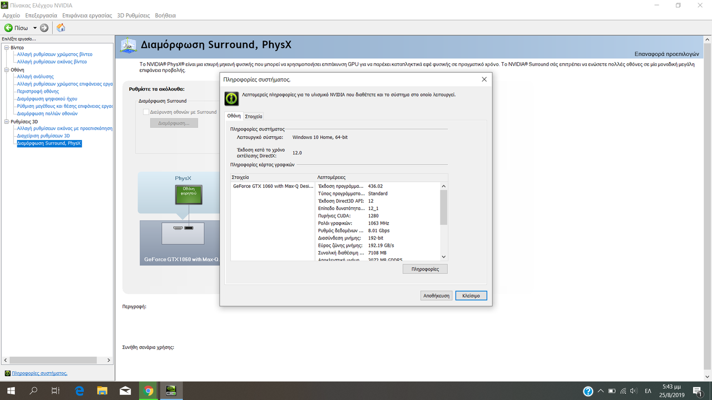Image resolution: width=712 pixels, height=400 pixels.
Task: Open the 3D Ρυθμίσεις menu
Action: tap(133, 16)
